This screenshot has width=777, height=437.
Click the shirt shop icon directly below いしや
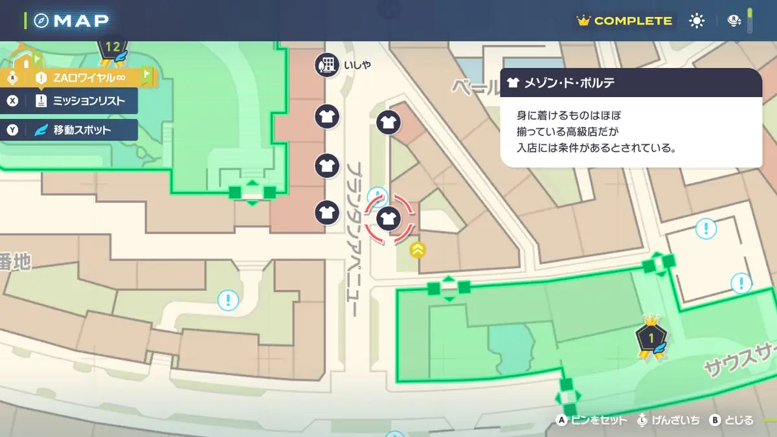click(327, 117)
